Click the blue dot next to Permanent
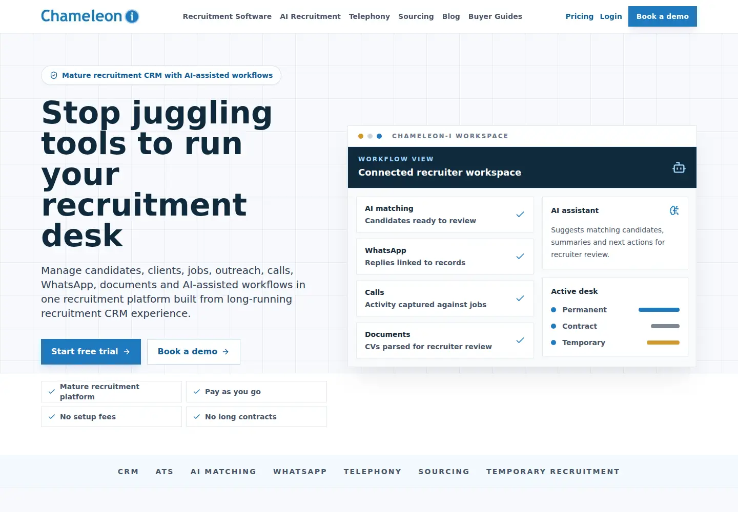The image size is (738, 512). point(553,310)
